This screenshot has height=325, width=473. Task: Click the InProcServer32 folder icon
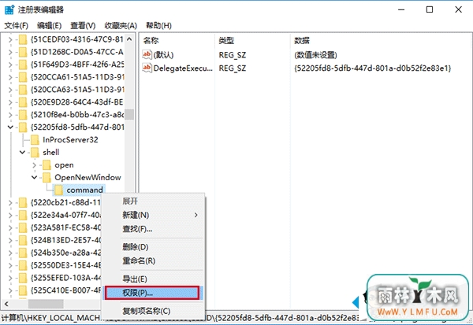point(35,140)
